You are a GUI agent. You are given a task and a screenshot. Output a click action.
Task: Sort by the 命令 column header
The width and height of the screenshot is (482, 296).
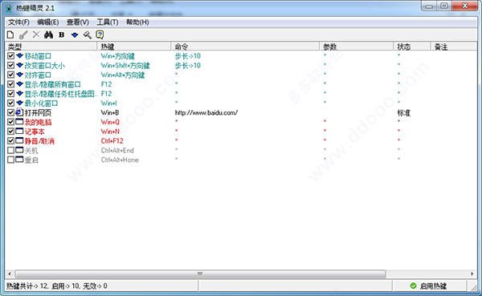click(245, 47)
